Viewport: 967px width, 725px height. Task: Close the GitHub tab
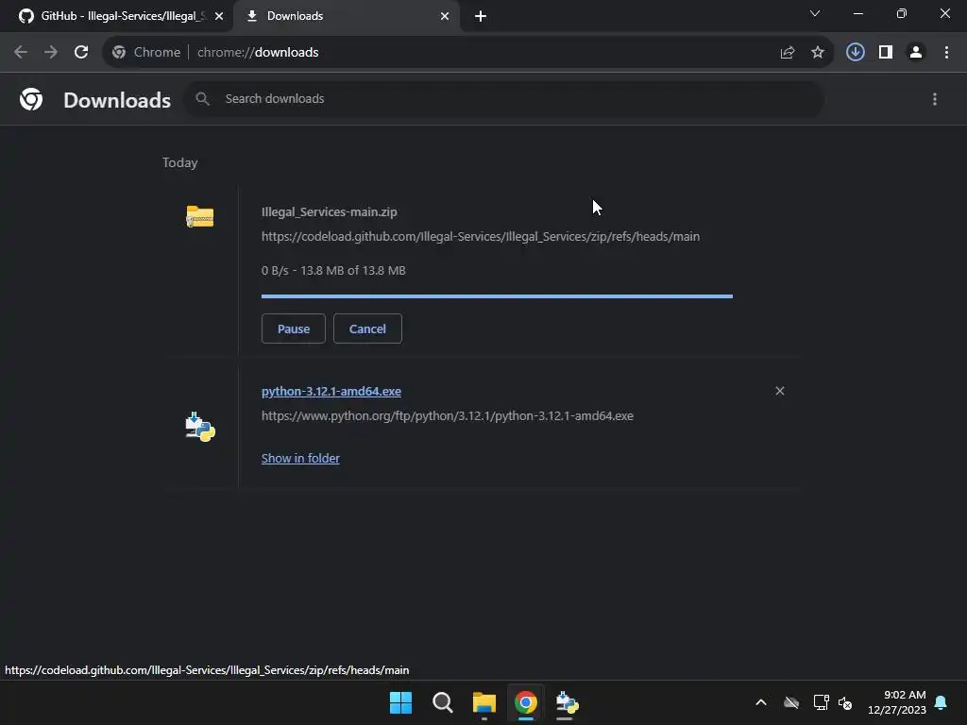coord(219,16)
